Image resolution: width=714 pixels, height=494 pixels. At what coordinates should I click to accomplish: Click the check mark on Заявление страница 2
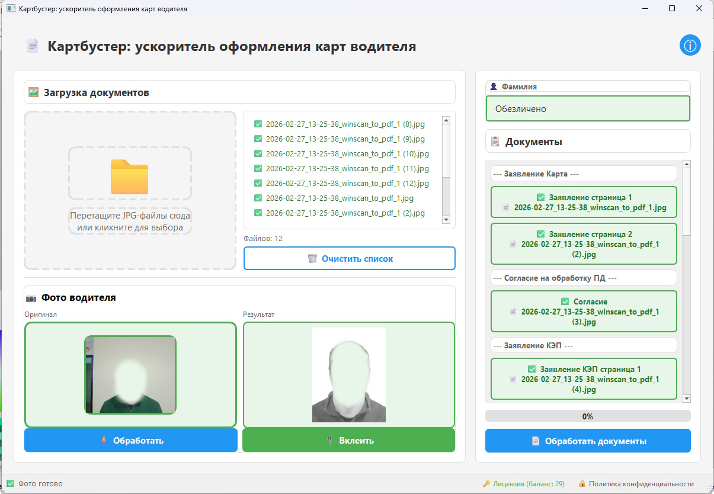540,234
